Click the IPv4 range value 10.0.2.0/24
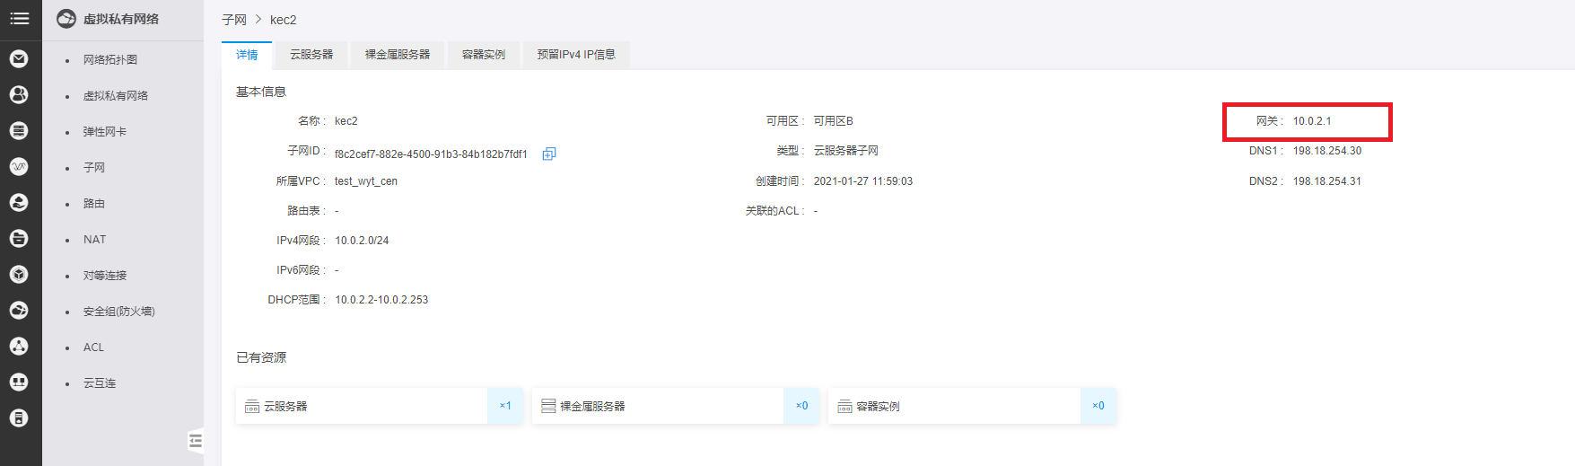 (x=362, y=241)
